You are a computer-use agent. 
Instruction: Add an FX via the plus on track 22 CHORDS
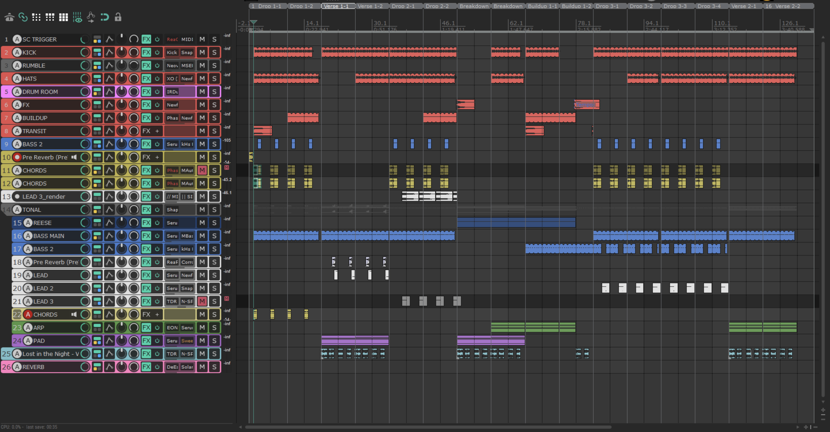(x=157, y=315)
